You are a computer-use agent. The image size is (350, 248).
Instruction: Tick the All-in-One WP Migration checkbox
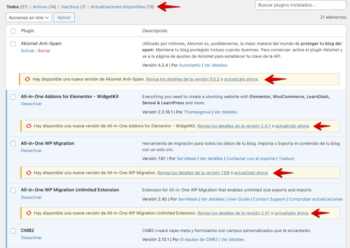pyautogui.click(x=13, y=143)
